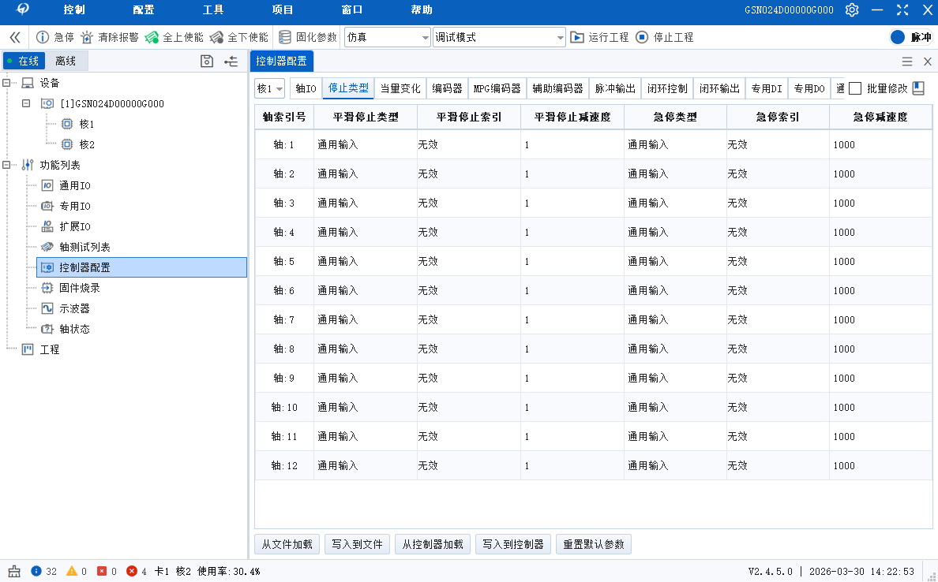Screen dimensions: 938x582
Task: Click the 写入到控制器 button
Action: pyautogui.click(x=512, y=544)
